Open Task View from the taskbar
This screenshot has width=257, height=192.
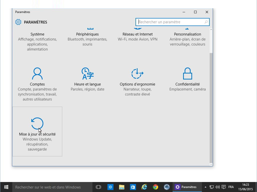[x=98, y=187]
